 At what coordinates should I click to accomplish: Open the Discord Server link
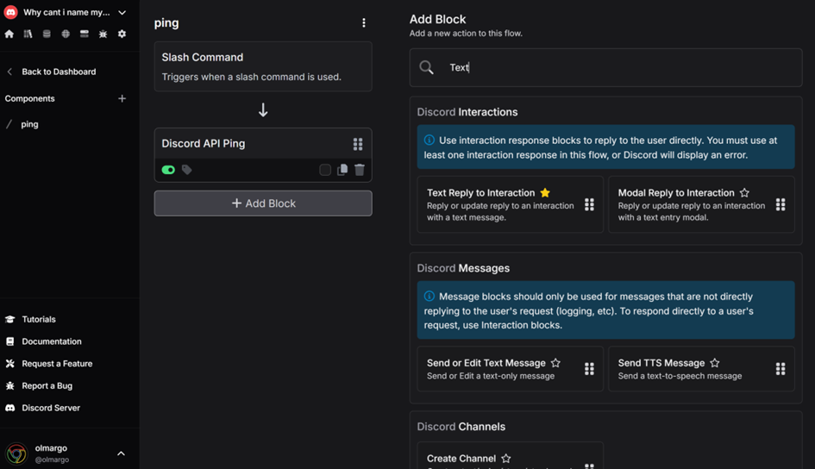[51, 409]
